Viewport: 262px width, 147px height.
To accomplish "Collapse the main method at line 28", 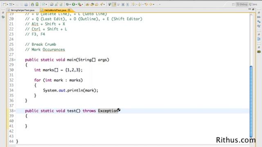I will tap(15, 60).
